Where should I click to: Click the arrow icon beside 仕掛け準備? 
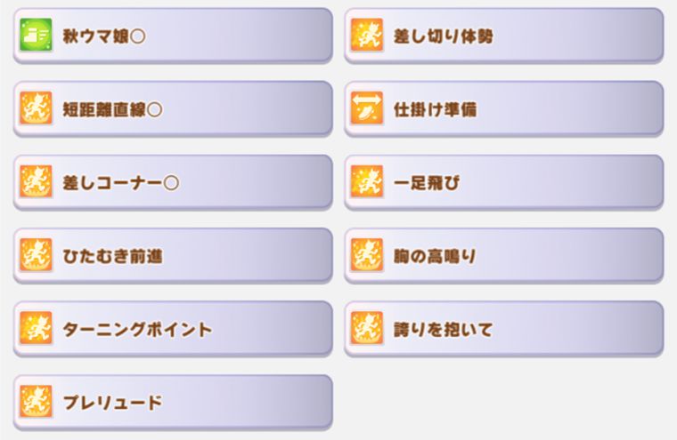pos(366,109)
